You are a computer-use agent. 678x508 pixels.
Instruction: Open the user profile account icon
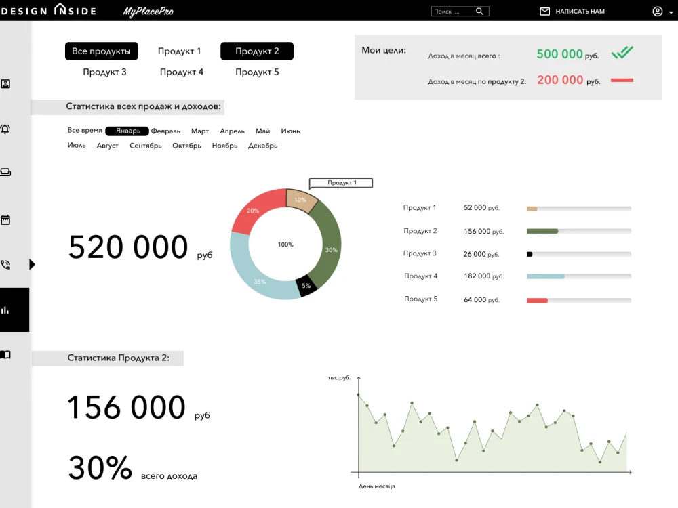point(656,11)
